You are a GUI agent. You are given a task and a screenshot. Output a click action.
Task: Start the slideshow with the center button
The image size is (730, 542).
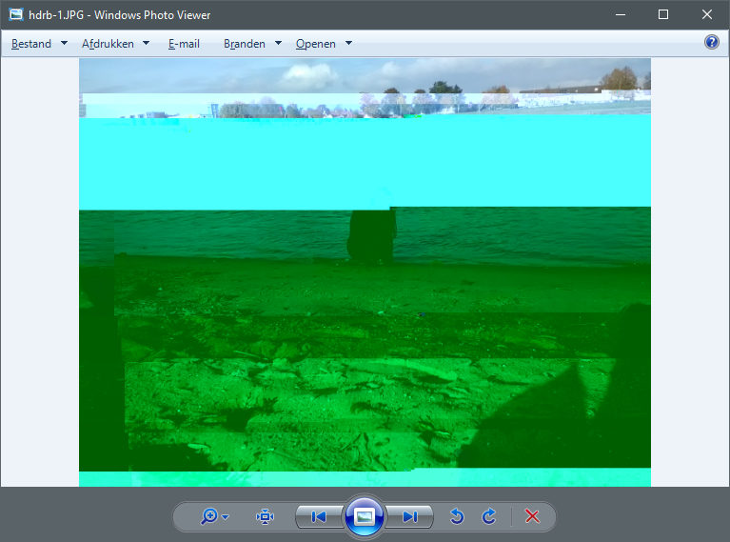365,516
